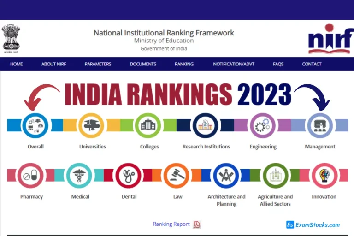Select the Architecture and Planning compass icon
Screen dimensions: 354x236
click(x=226, y=176)
